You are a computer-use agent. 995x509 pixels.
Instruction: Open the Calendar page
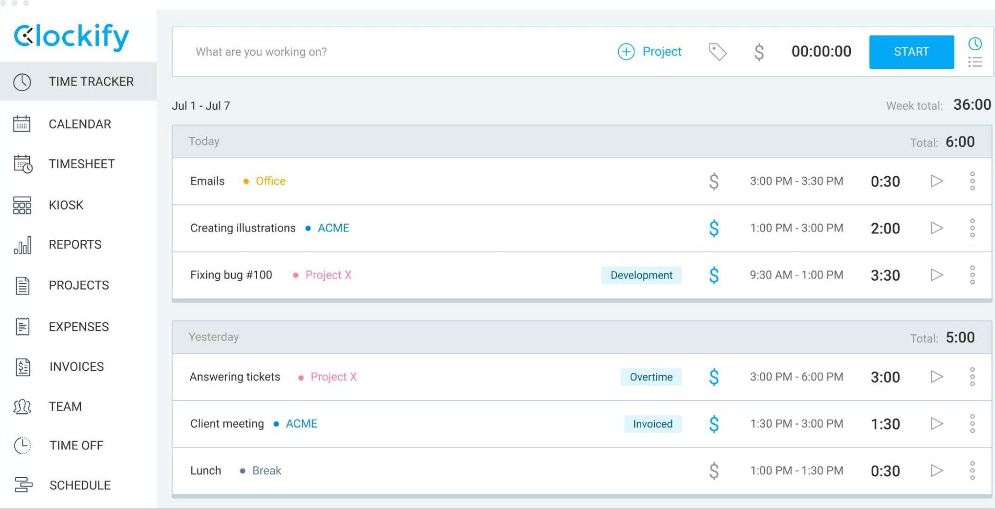point(79,124)
